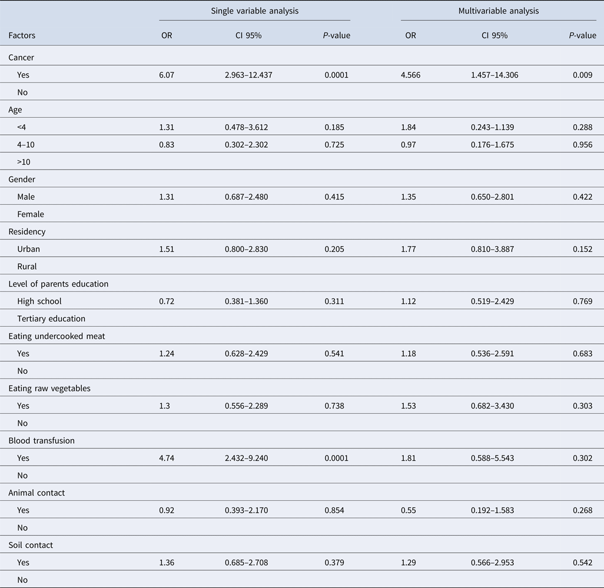Click the "Multivariable analysis" column group header
Viewport: 604px width, 588px height.
coord(499,11)
